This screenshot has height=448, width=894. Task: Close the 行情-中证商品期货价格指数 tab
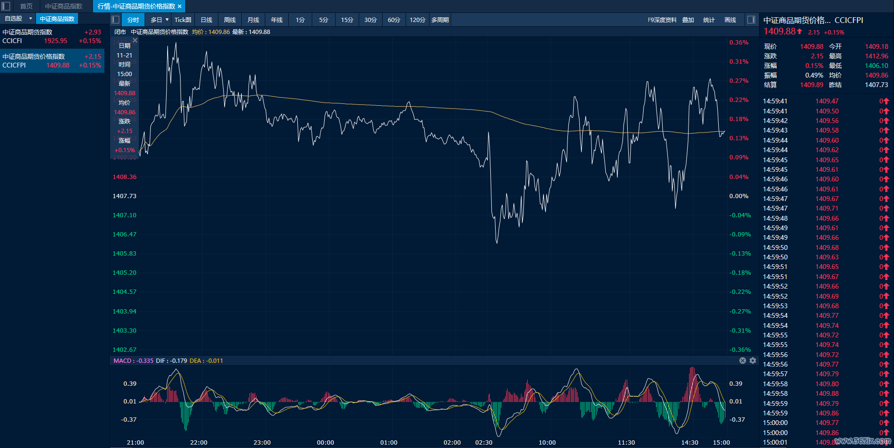[180, 6]
